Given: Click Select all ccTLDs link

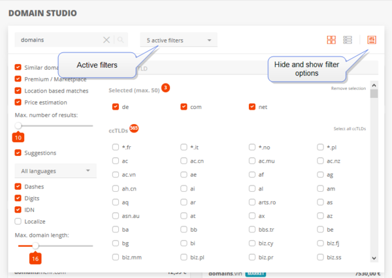Looking at the screenshot, I should coord(350,129).
